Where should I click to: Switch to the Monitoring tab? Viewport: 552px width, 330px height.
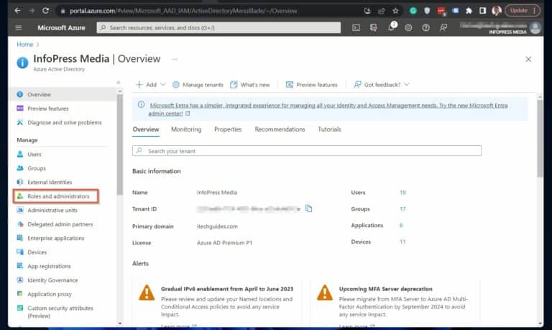(186, 129)
